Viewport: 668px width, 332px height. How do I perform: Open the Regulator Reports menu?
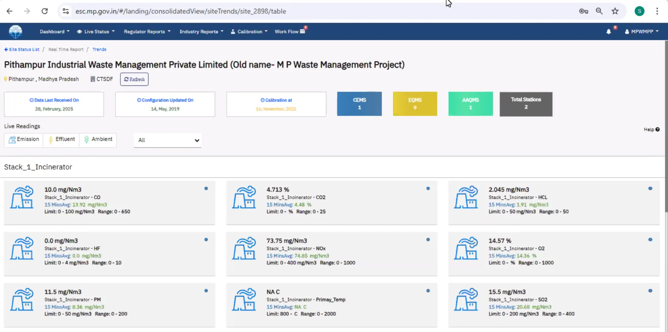click(x=147, y=32)
